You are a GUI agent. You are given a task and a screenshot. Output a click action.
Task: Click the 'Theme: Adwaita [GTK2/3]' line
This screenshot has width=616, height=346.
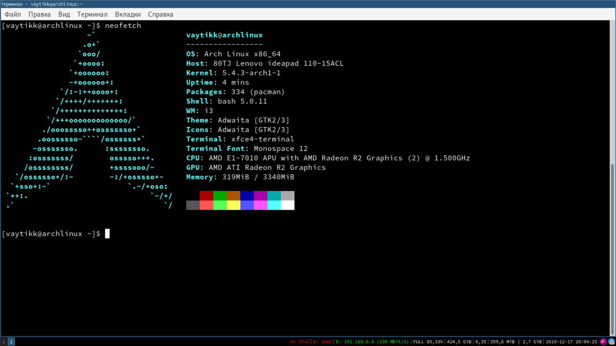coord(238,120)
